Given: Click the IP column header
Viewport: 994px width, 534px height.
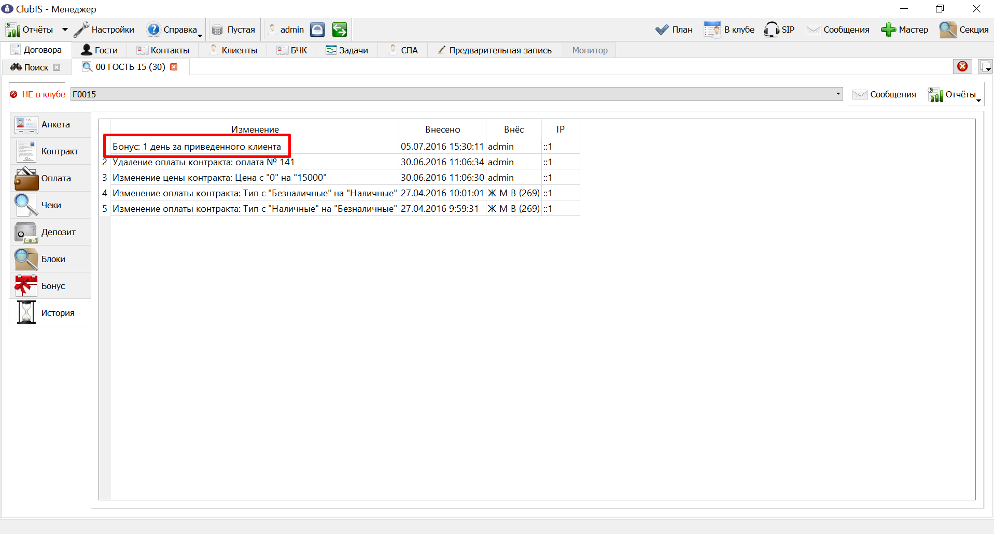Looking at the screenshot, I should point(561,129).
